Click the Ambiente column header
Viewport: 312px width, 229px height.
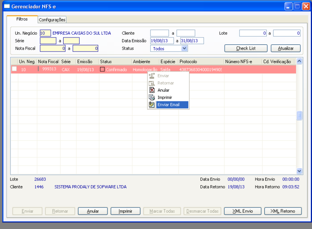(145, 62)
